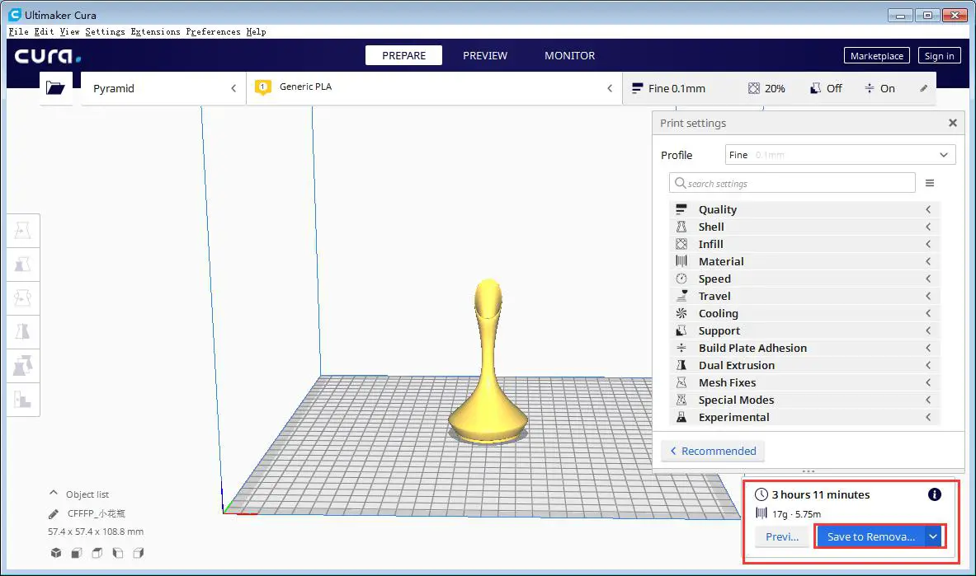Image resolution: width=976 pixels, height=576 pixels.
Task: Select the Support Blocker tool
Action: [22, 400]
